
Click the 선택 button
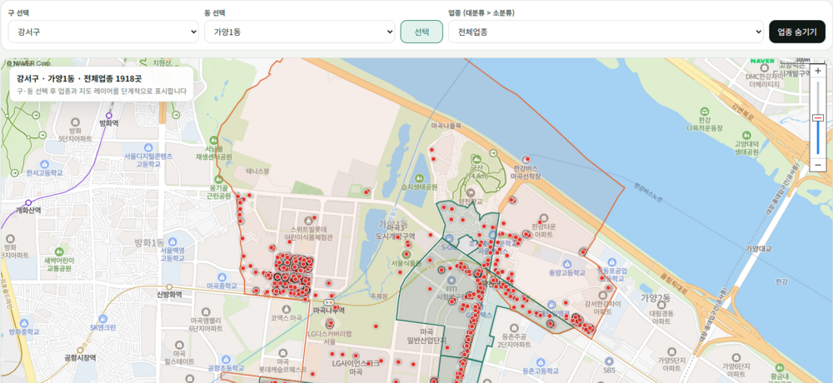pyautogui.click(x=421, y=32)
